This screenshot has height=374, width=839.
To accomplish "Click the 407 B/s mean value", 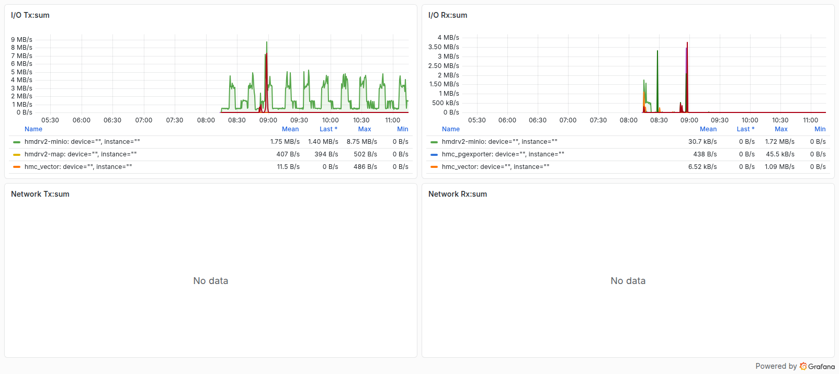I will pyautogui.click(x=288, y=154).
